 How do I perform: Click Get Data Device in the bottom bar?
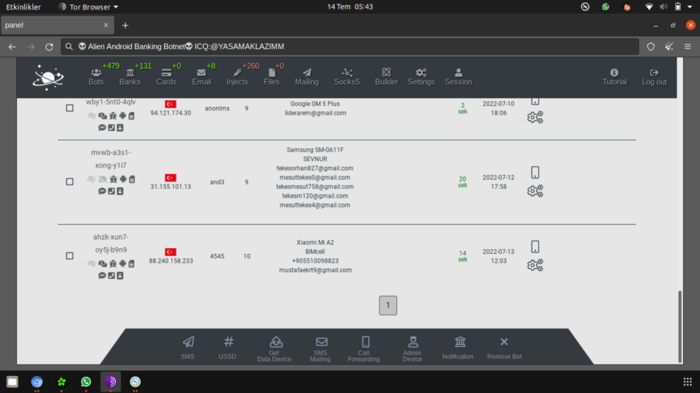(275, 349)
